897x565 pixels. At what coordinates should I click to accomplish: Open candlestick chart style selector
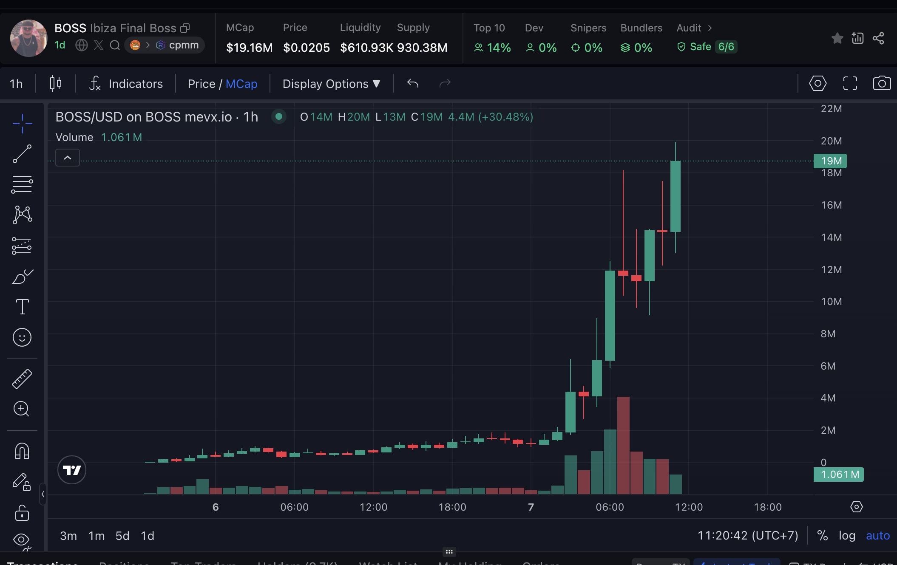(x=56, y=83)
